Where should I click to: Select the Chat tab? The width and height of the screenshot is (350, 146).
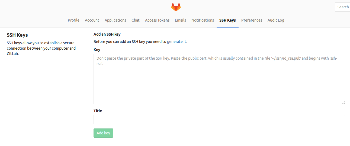pos(136,20)
